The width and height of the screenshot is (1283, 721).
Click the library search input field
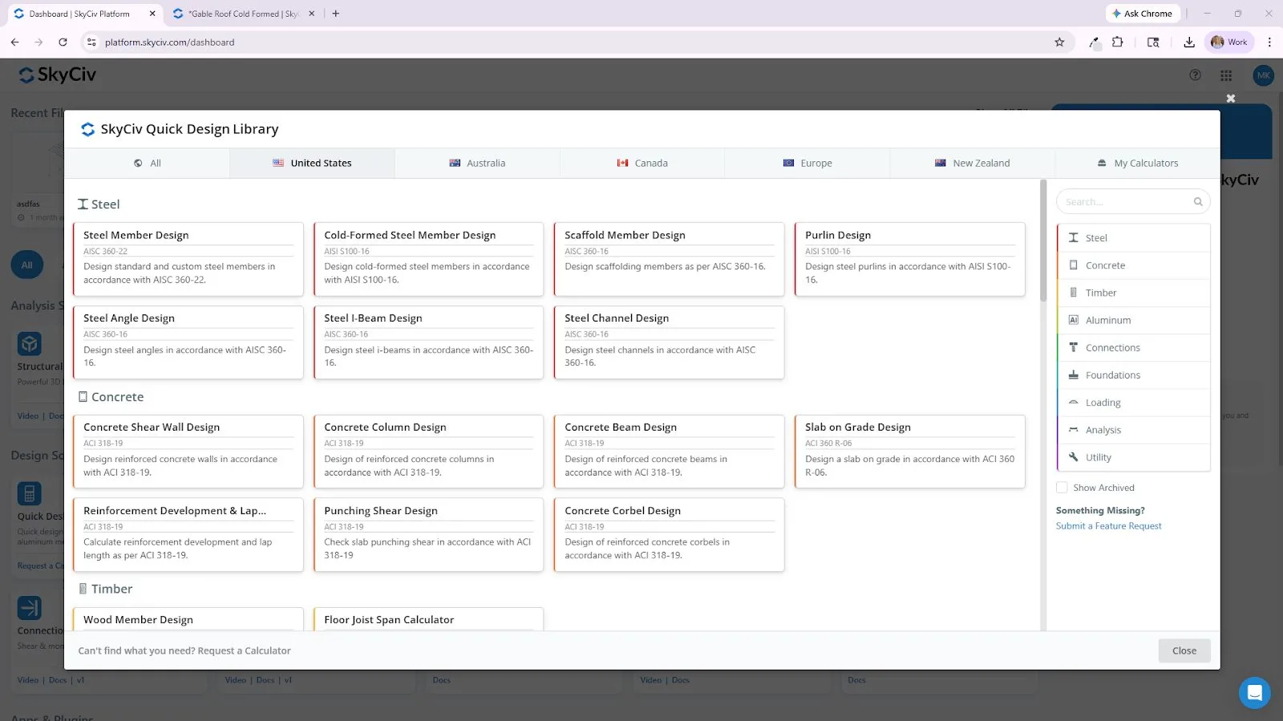(x=1133, y=202)
